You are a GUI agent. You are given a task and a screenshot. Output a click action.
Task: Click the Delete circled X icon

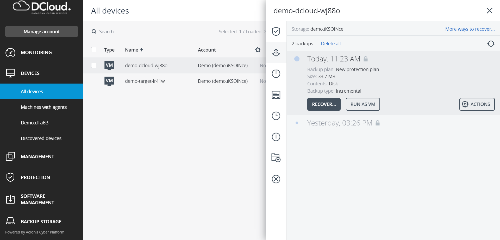(276, 179)
